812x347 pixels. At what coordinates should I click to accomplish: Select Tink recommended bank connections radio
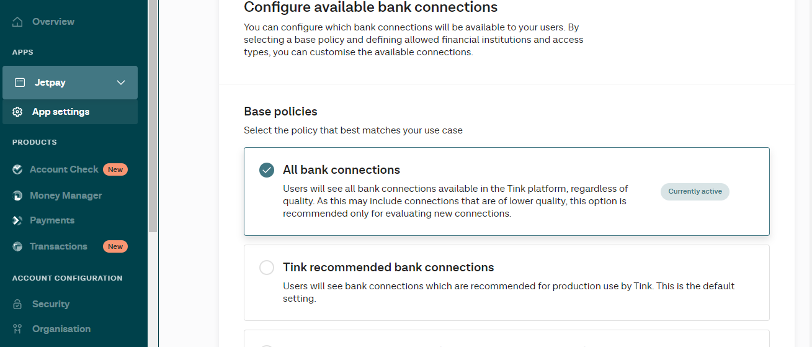point(267,268)
